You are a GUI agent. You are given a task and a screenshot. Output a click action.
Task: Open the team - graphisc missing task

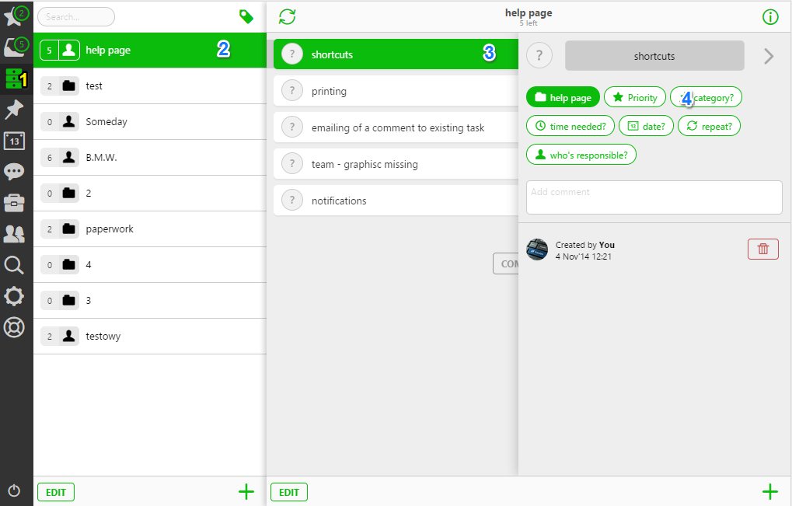pyautogui.click(x=396, y=164)
